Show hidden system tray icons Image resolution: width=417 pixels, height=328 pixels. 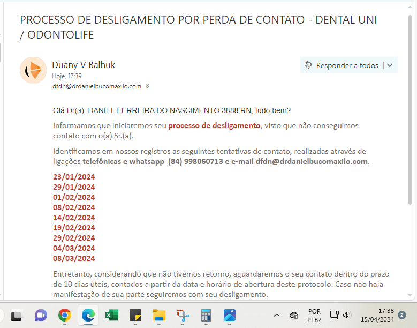point(277,316)
